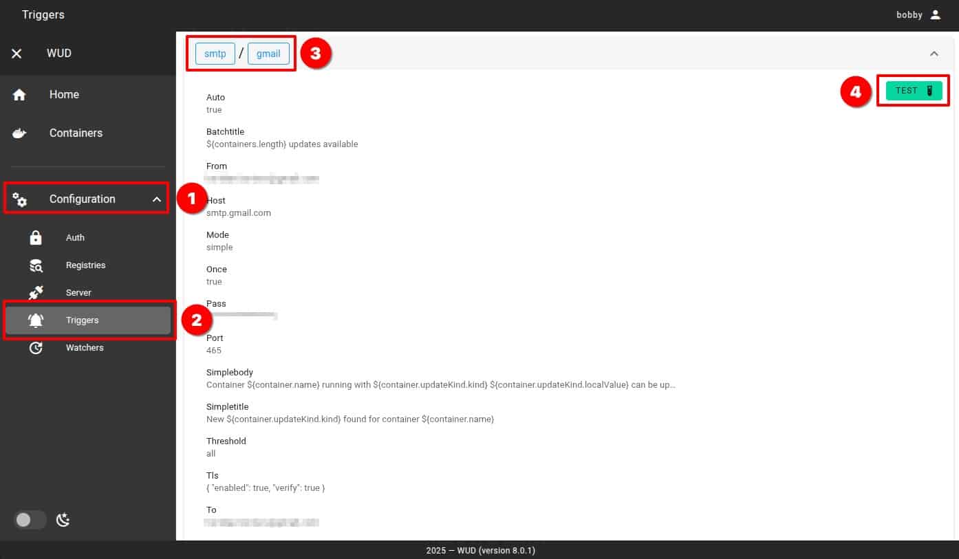The image size is (959, 559).
Task: Click the Configuration gears icon
Action: (20, 199)
